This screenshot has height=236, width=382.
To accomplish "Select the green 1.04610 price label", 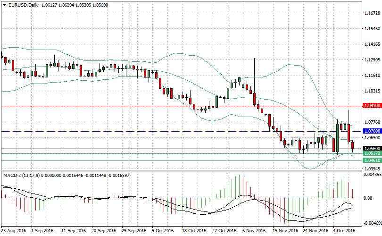I will [x=371, y=160].
